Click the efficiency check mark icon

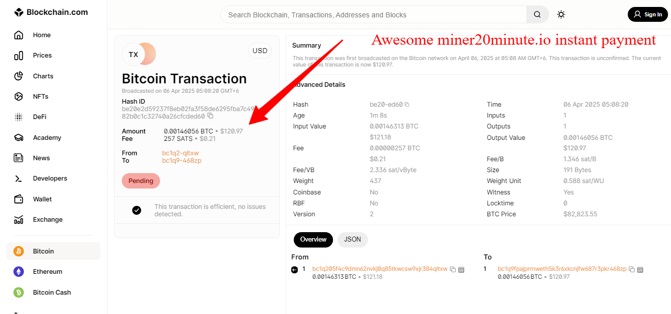(x=137, y=210)
